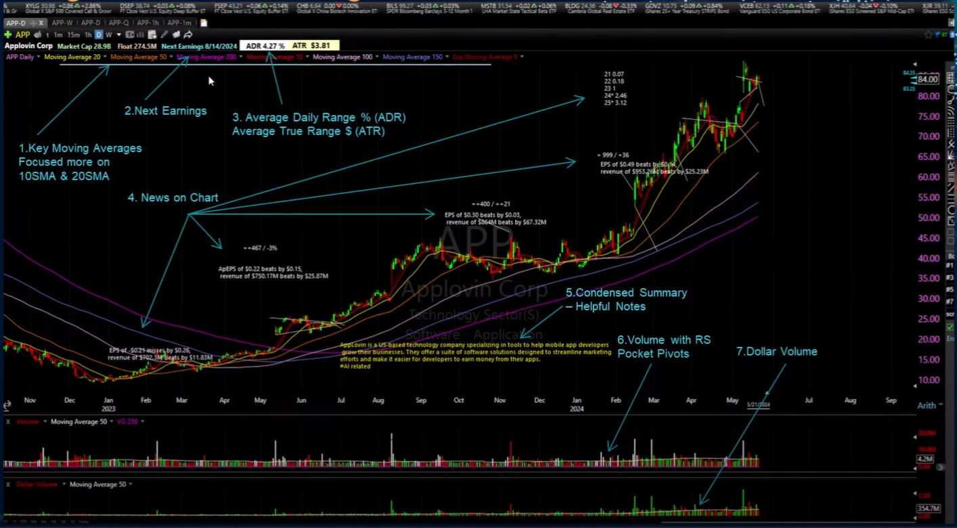The height and width of the screenshot is (528, 957).
Task: Click the RT real-time indicator
Action: tap(943, 34)
